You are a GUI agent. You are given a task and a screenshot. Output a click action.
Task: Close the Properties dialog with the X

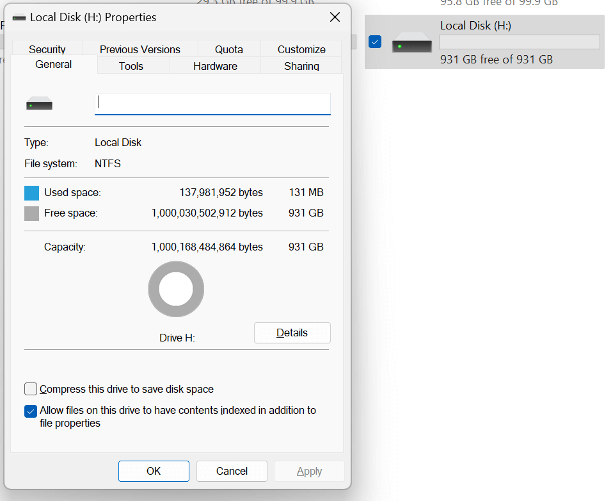tap(335, 17)
